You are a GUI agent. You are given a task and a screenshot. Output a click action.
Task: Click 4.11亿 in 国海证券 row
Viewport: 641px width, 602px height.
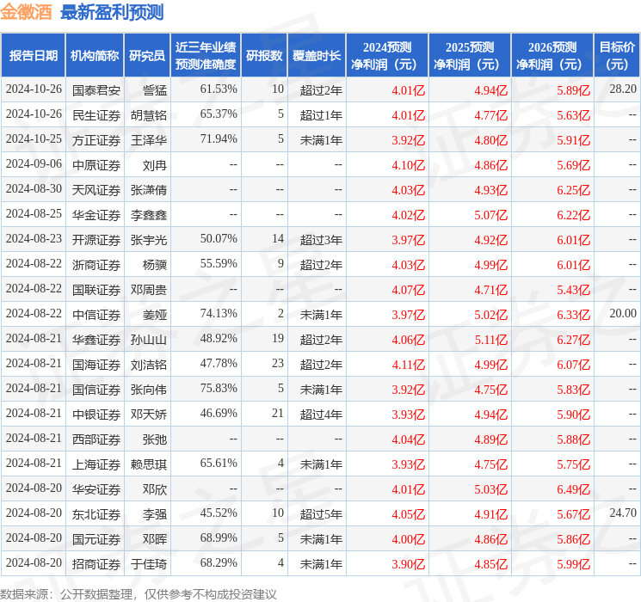(x=408, y=365)
